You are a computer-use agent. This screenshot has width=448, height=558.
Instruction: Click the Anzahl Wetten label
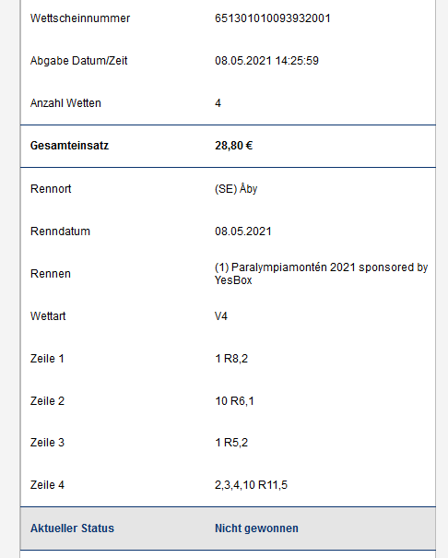(65, 103)
